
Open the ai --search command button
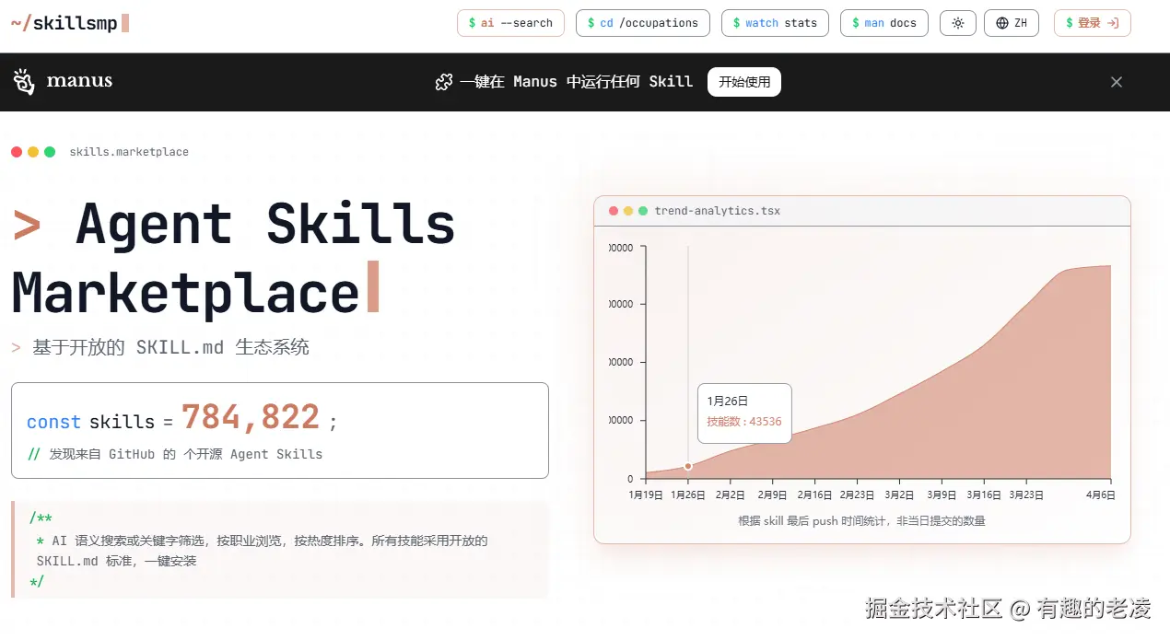(510, 23)
